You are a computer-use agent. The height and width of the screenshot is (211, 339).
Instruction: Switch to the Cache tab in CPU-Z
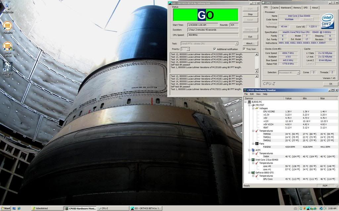click(x=275, y=8)
